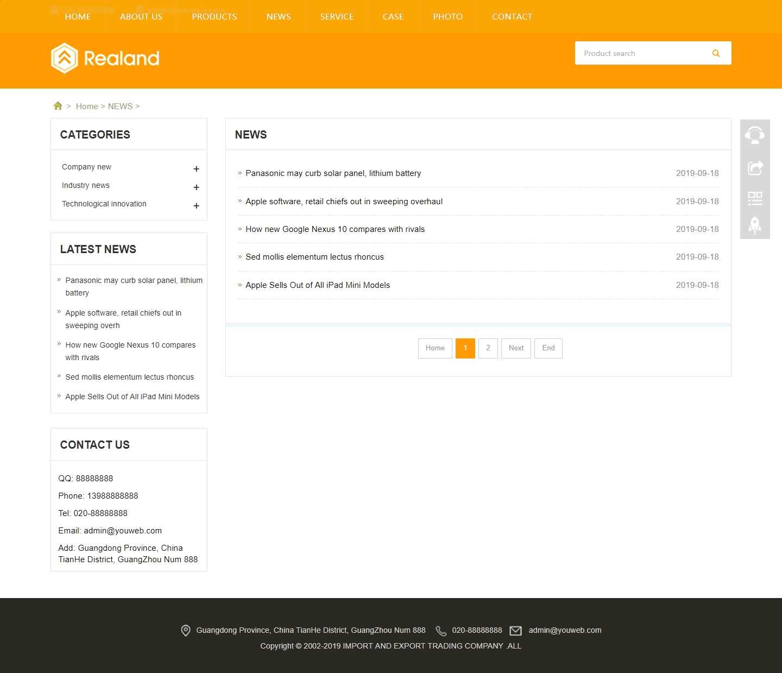The height and width of the screenshot is (673, 782).
Task: Click the envelope icon in footer
Action: point(515,631)
